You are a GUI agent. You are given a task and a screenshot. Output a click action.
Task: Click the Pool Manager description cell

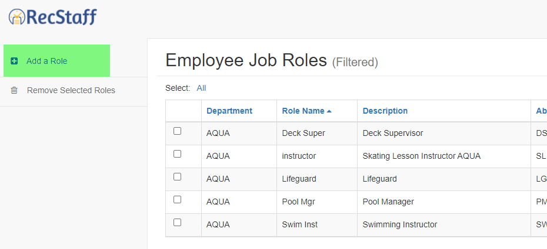coord(388,202)
